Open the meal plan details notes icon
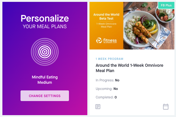 click(98, 107)
